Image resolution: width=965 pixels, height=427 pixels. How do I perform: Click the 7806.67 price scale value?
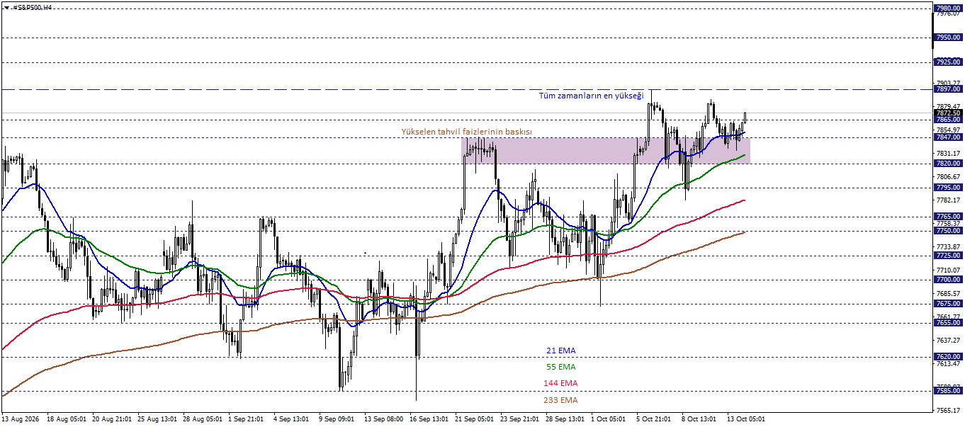click(x=948, y=177)
